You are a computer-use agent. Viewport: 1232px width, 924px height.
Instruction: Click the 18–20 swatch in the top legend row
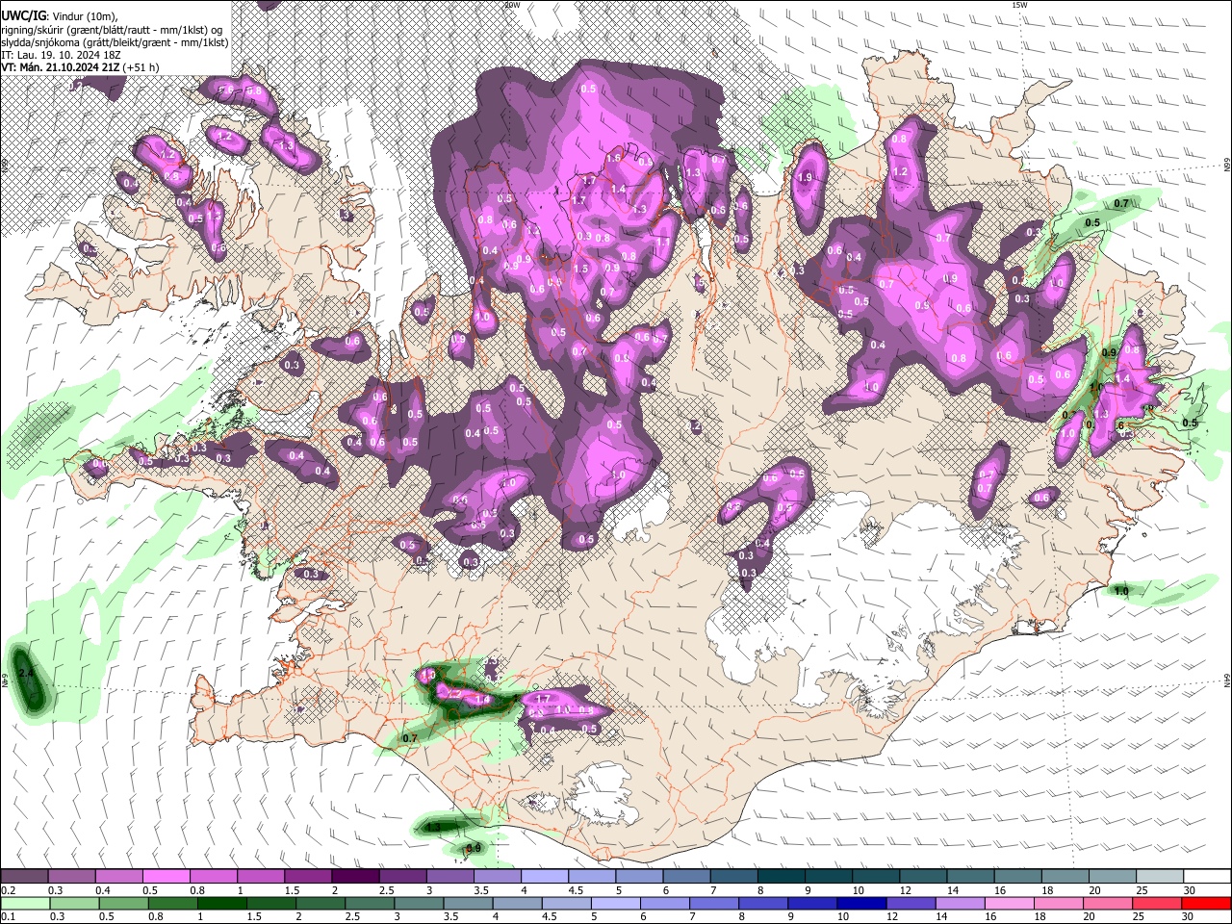point(1065,877)
